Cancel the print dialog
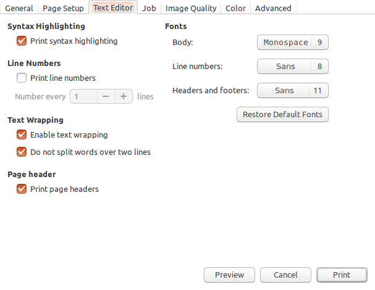 (x=285, y=275)
